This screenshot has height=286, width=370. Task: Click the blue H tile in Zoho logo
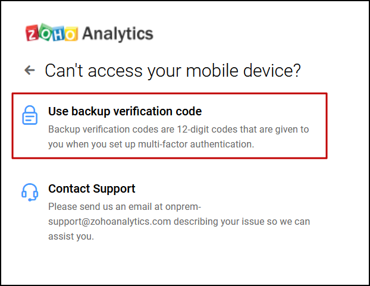[x=58, y=34]
